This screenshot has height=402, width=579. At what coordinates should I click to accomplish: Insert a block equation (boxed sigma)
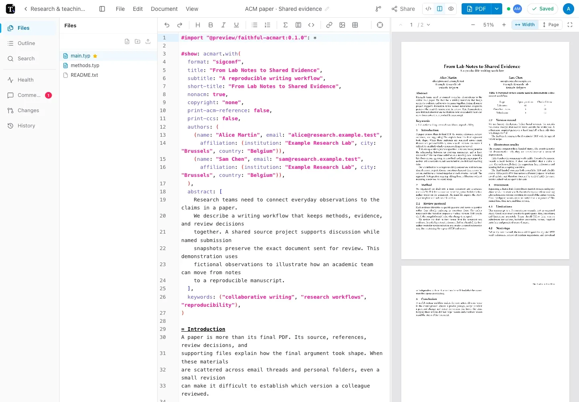[298, 25]
